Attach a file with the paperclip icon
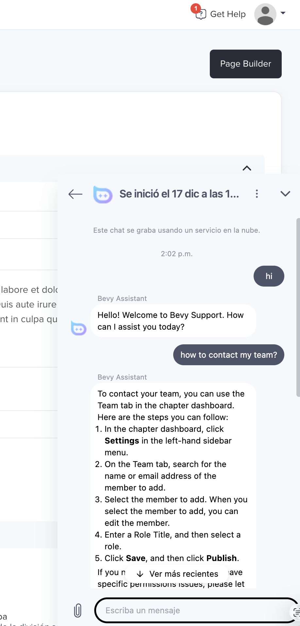Screen dimensions: 300x626 tap(77, 610)
